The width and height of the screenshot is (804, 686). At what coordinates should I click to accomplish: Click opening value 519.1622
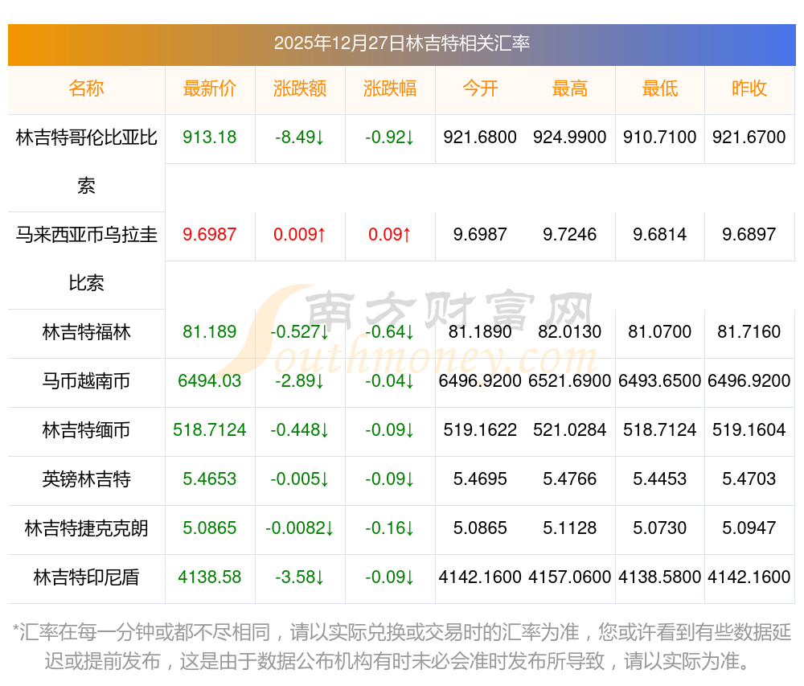tap(480, 429)
